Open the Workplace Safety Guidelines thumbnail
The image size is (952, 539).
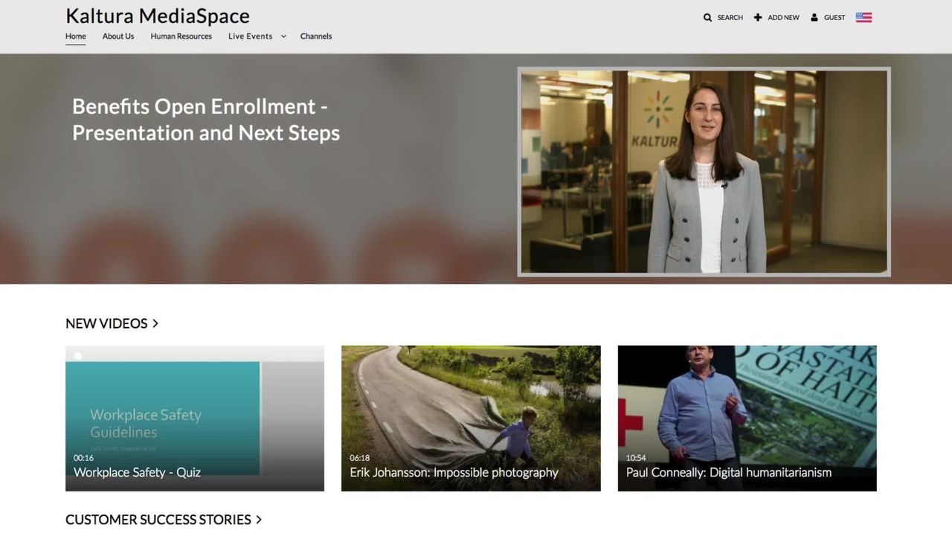pyautogui.click(x=195, y=418)
